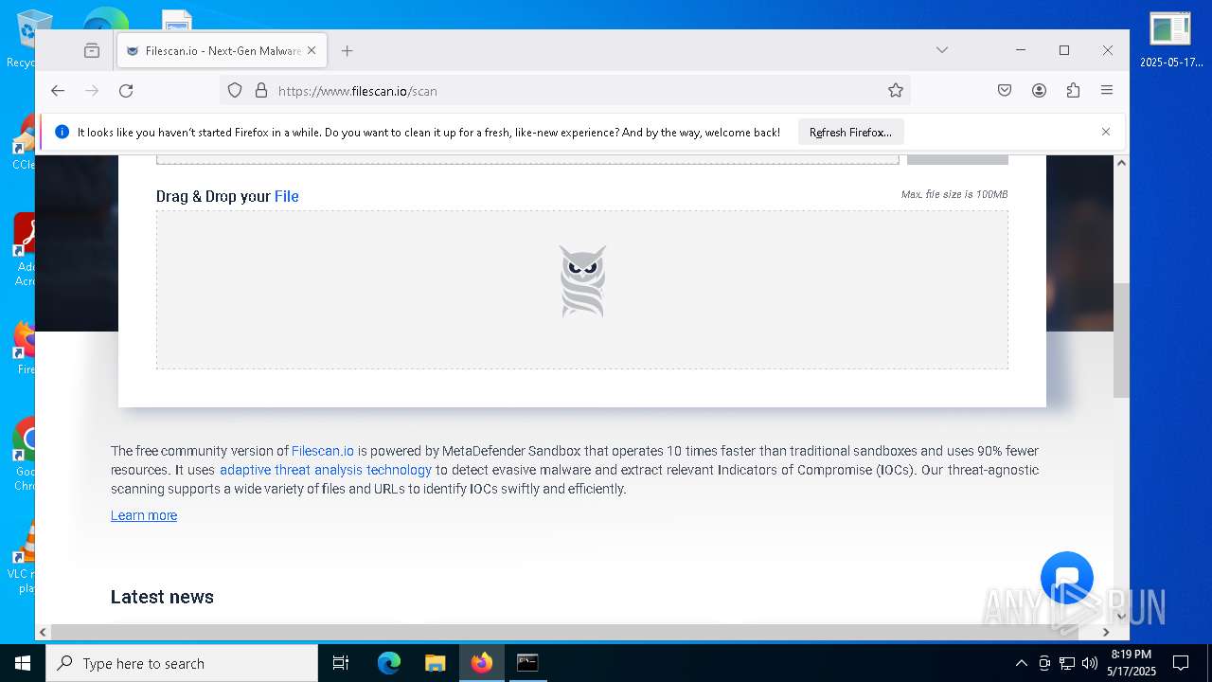This screenshot has width=1212, height=682.
Task: Bookmark this page with star icon
Action: tap(896, 91)
